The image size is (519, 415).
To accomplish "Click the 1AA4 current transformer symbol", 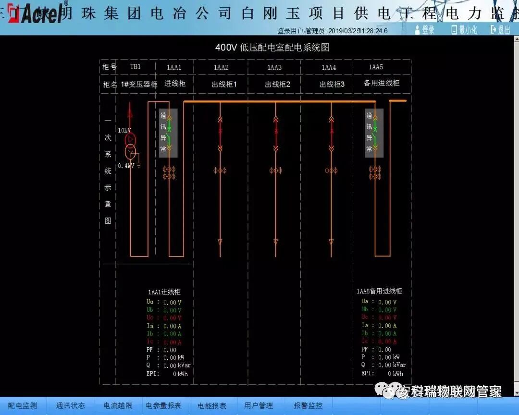I will 331,171.
